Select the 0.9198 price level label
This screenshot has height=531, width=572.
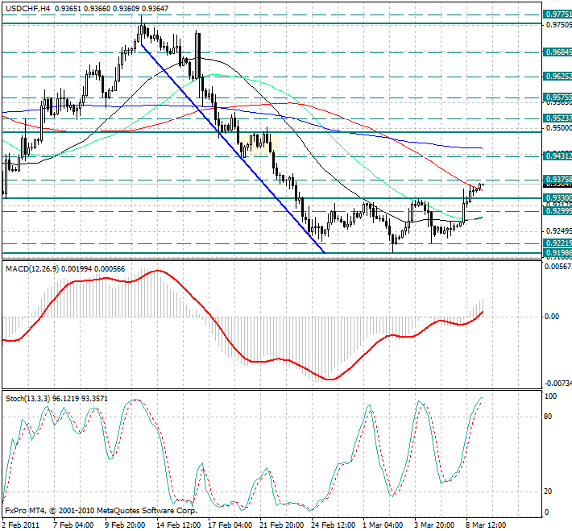[x=557, y=252]
